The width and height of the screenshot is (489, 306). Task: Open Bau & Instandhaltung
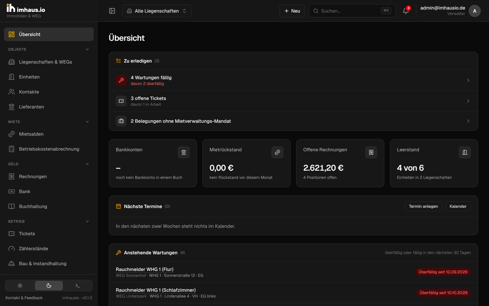(x=49, y=263)
